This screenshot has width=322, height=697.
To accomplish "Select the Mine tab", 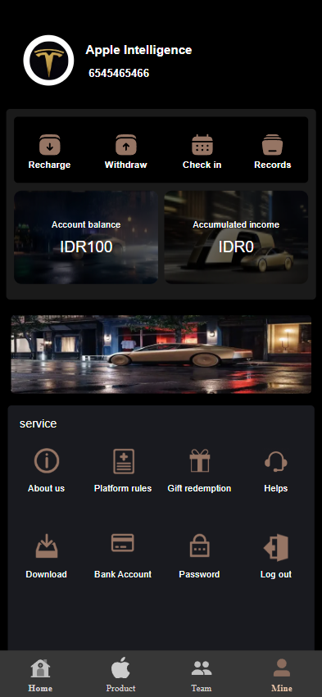I will click(282, 675).
